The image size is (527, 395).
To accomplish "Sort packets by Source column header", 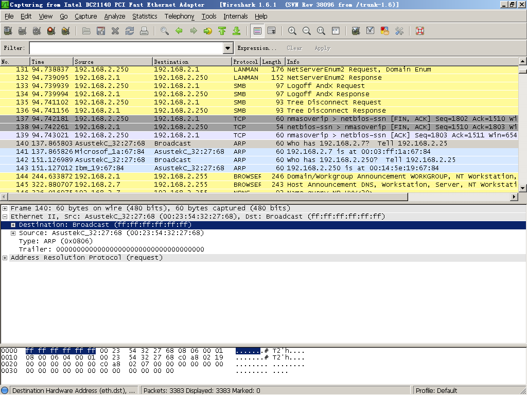I will coord(113,62).
